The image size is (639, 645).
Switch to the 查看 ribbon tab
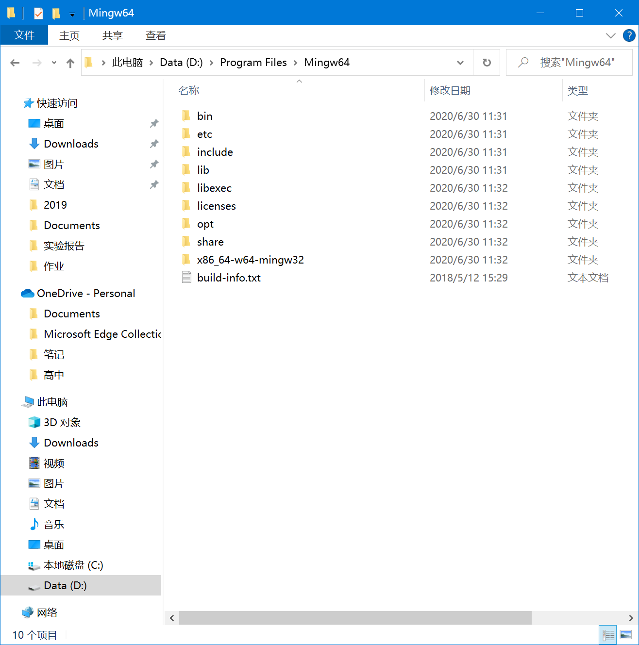tap(156, 35)
